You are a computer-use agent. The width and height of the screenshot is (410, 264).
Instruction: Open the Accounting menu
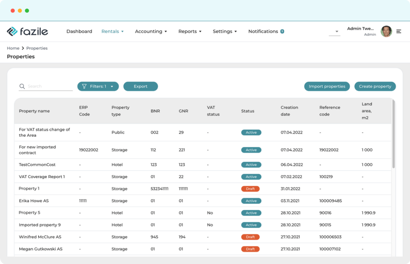pyautogui.click(x=151, y=31)
